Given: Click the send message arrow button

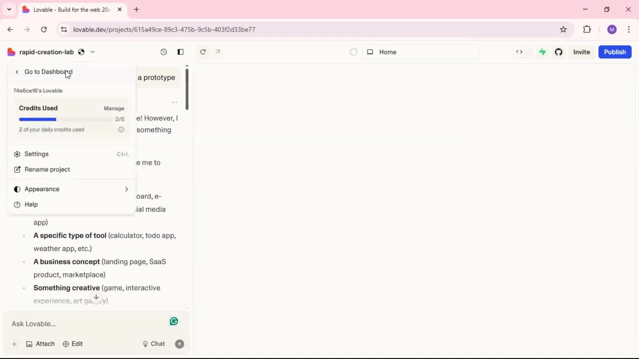Looking at the screenshot, I should pyautogui.click(x=179, y=344).
